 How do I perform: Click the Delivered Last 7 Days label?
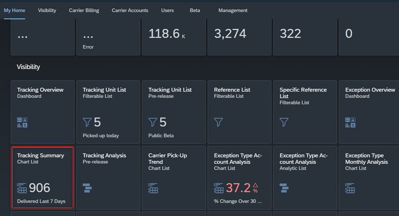[x=41, y=201]
